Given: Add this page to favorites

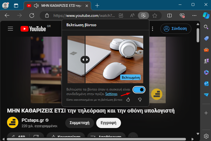Looking at the screenshot, I should (155, 16).
